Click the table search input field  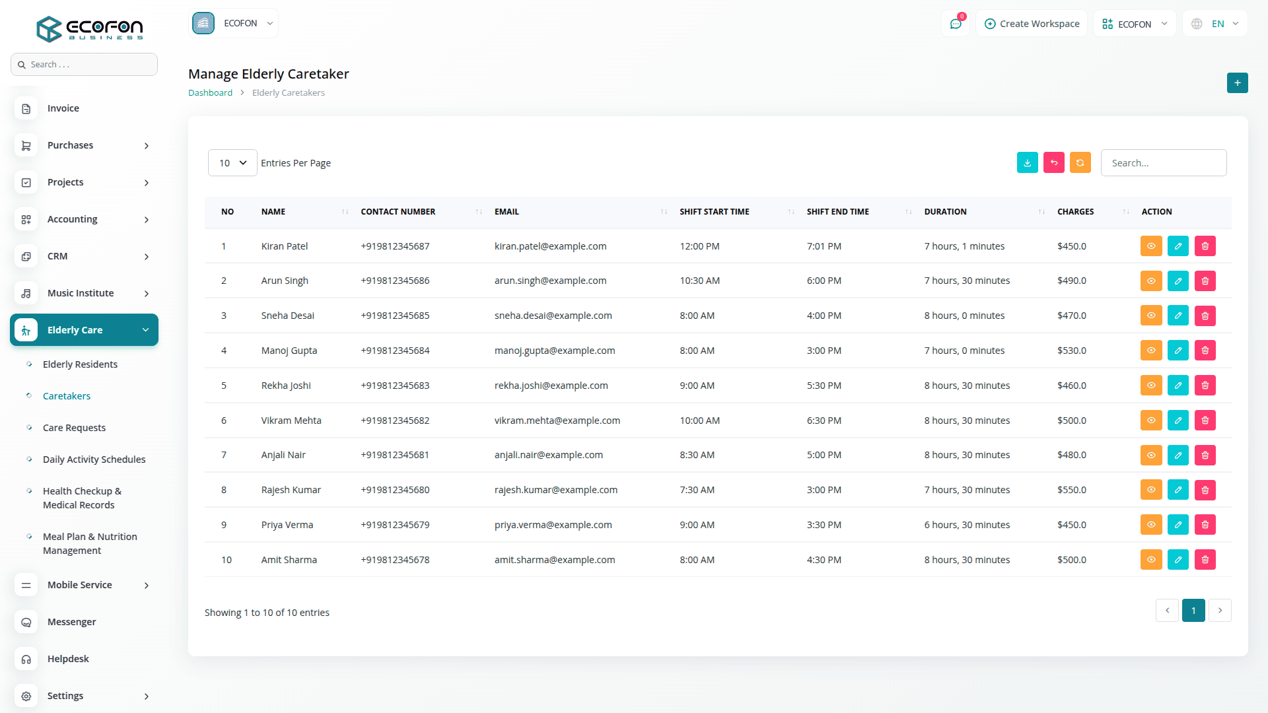1163,163
